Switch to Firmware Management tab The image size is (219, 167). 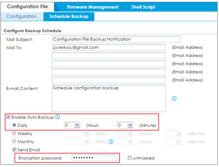pyautogui.click(x=93, y=7)
